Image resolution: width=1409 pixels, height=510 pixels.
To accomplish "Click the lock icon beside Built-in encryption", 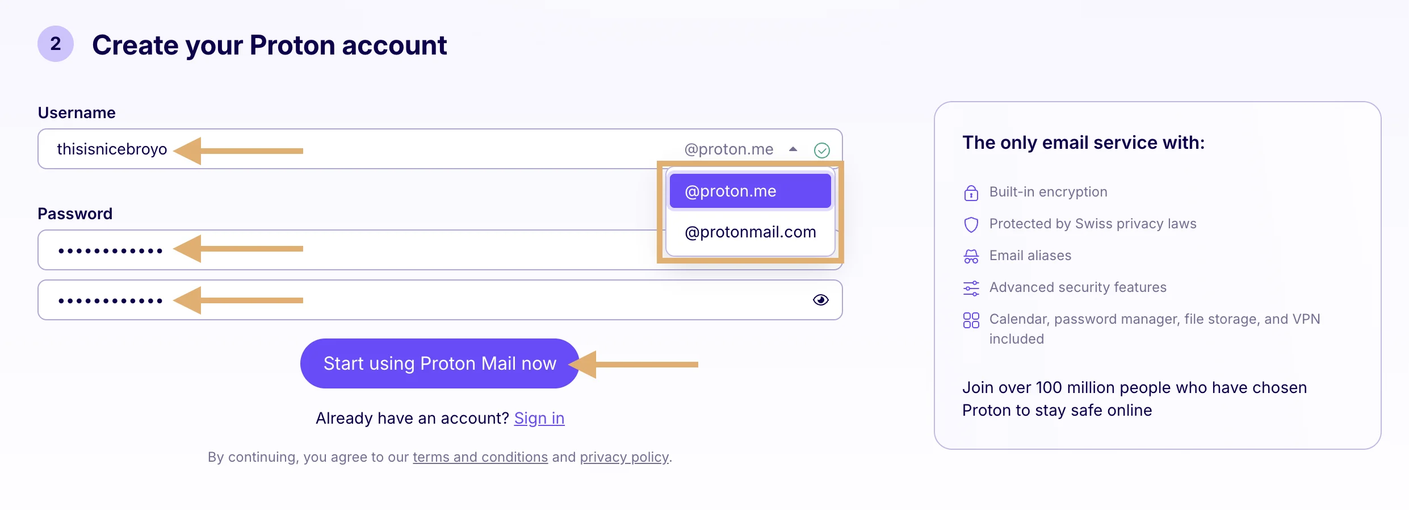I will (x=971, y=193).
